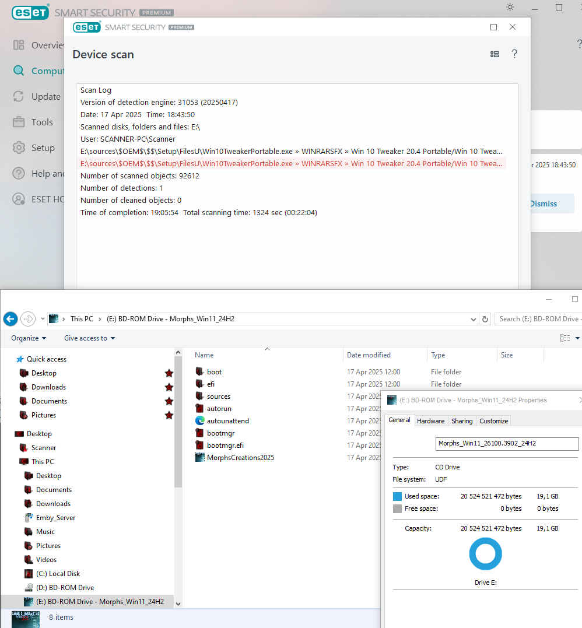Change Explorer view layout icon
The height and width of the screenshot is (628, 582).
click(565, 338)
